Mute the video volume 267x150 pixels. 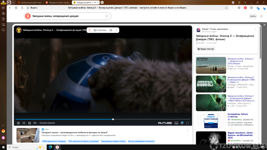pyautogui.click(x=35, y=123)
